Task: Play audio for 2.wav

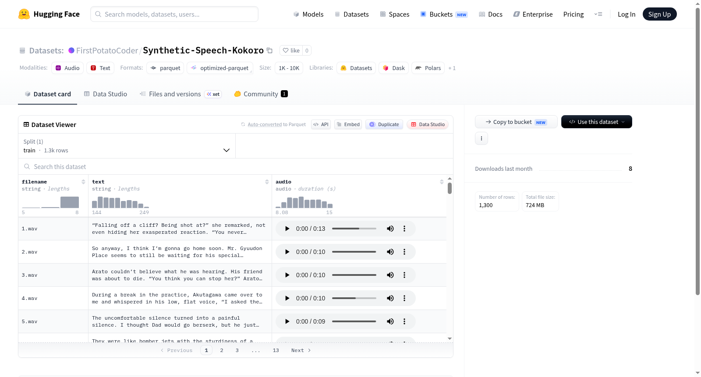Action: click(x=287, y=252)
